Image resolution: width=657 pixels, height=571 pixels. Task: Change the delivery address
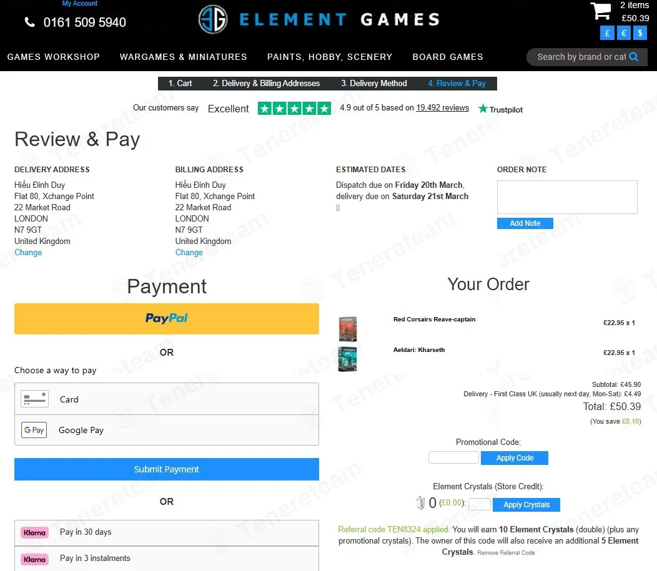tap(28, 253)
